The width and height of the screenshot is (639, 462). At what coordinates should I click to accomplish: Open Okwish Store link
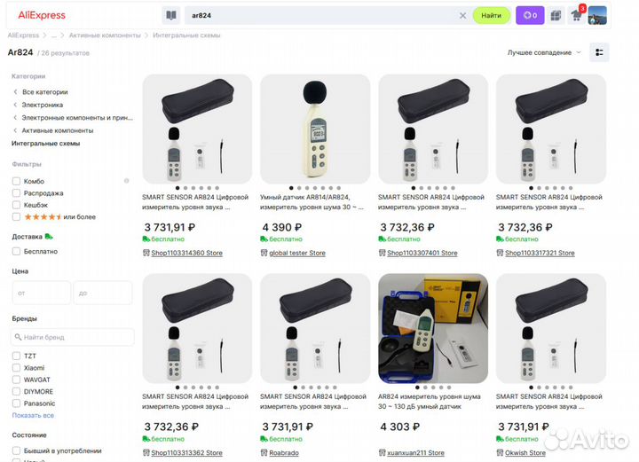[x=525, y=453]
